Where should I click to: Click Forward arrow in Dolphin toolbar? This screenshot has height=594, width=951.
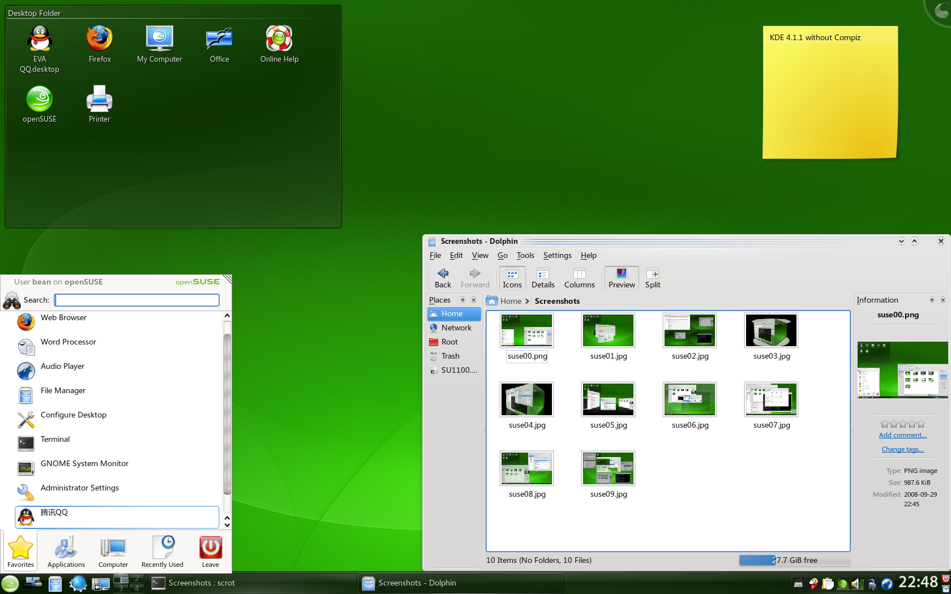point(475,278)
